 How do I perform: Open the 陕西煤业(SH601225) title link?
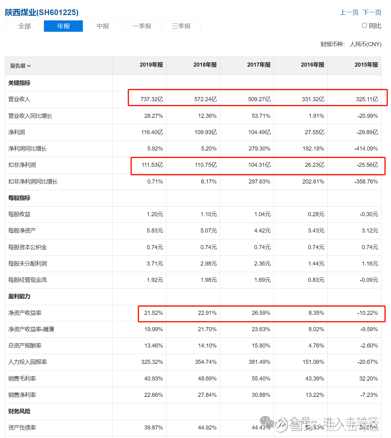[x=42, y=13]
